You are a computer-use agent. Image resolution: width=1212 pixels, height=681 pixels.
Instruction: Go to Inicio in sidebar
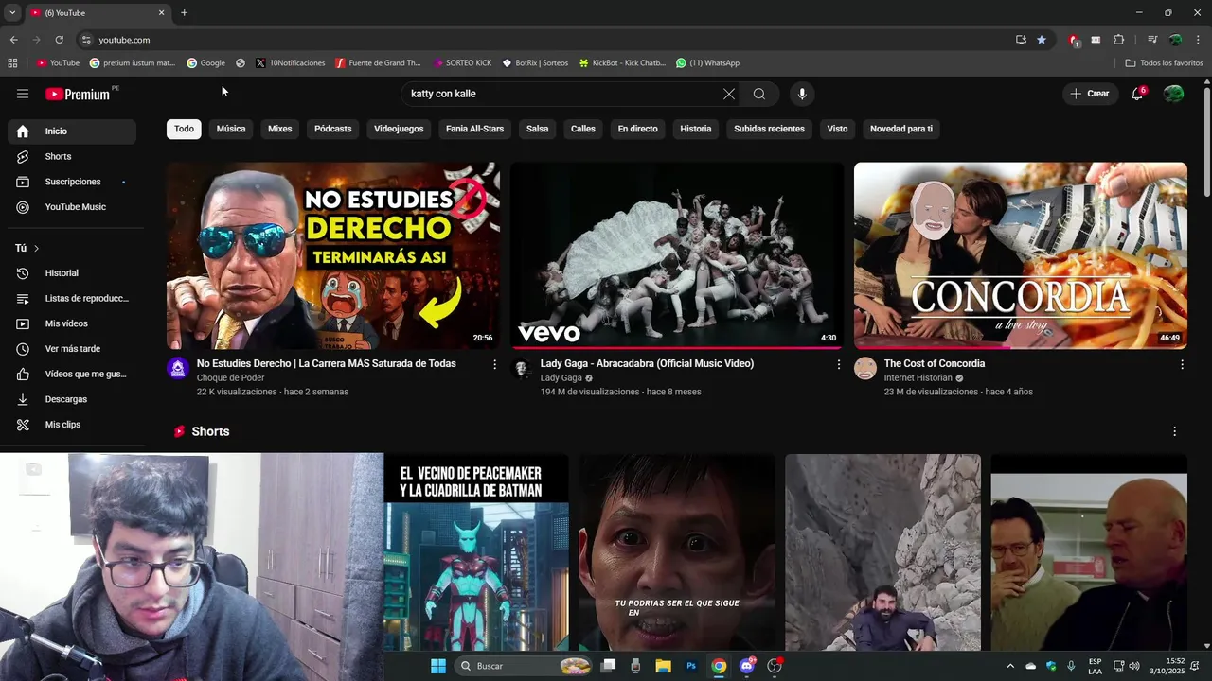click(x=72, y=131)
